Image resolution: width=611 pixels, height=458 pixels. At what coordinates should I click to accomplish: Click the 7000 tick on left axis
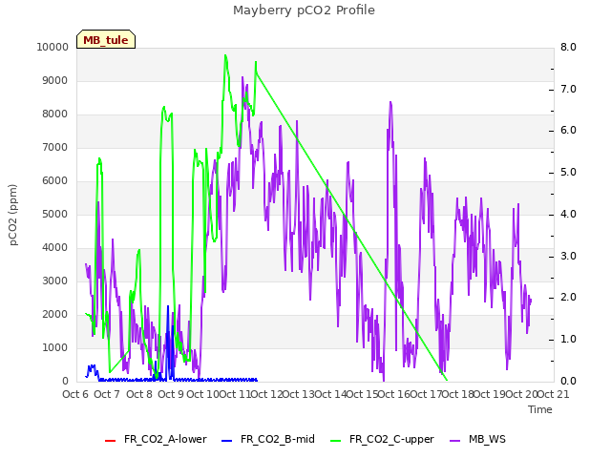55,147
